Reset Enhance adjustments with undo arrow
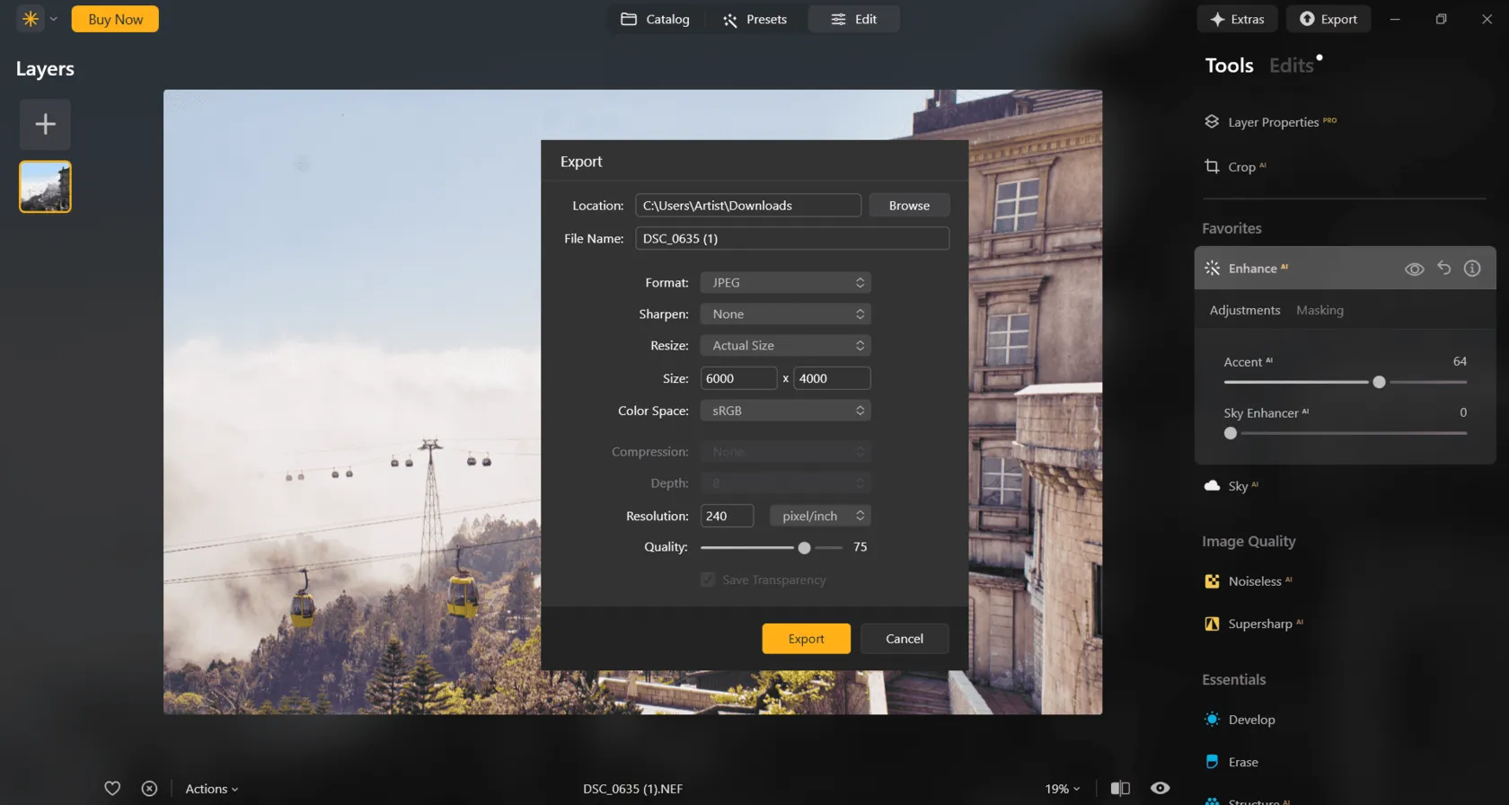1509x805 pixels. click(1443, 268)
